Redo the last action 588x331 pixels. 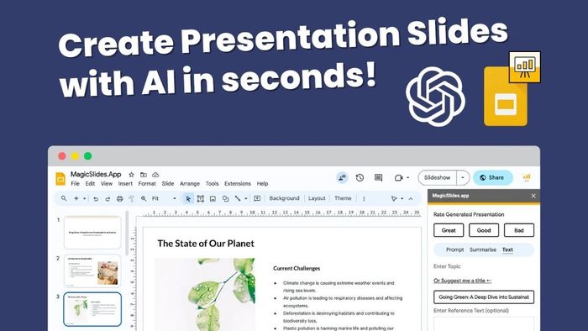(108, 198)
